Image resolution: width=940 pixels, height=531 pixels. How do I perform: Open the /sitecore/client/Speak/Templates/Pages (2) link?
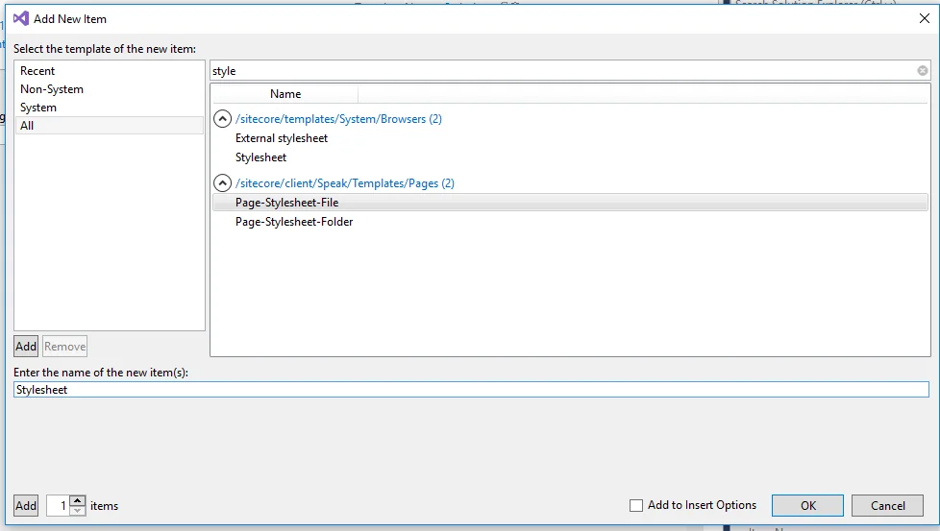[x=345, y=183]
